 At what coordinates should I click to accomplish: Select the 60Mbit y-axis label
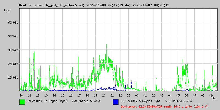13,22
